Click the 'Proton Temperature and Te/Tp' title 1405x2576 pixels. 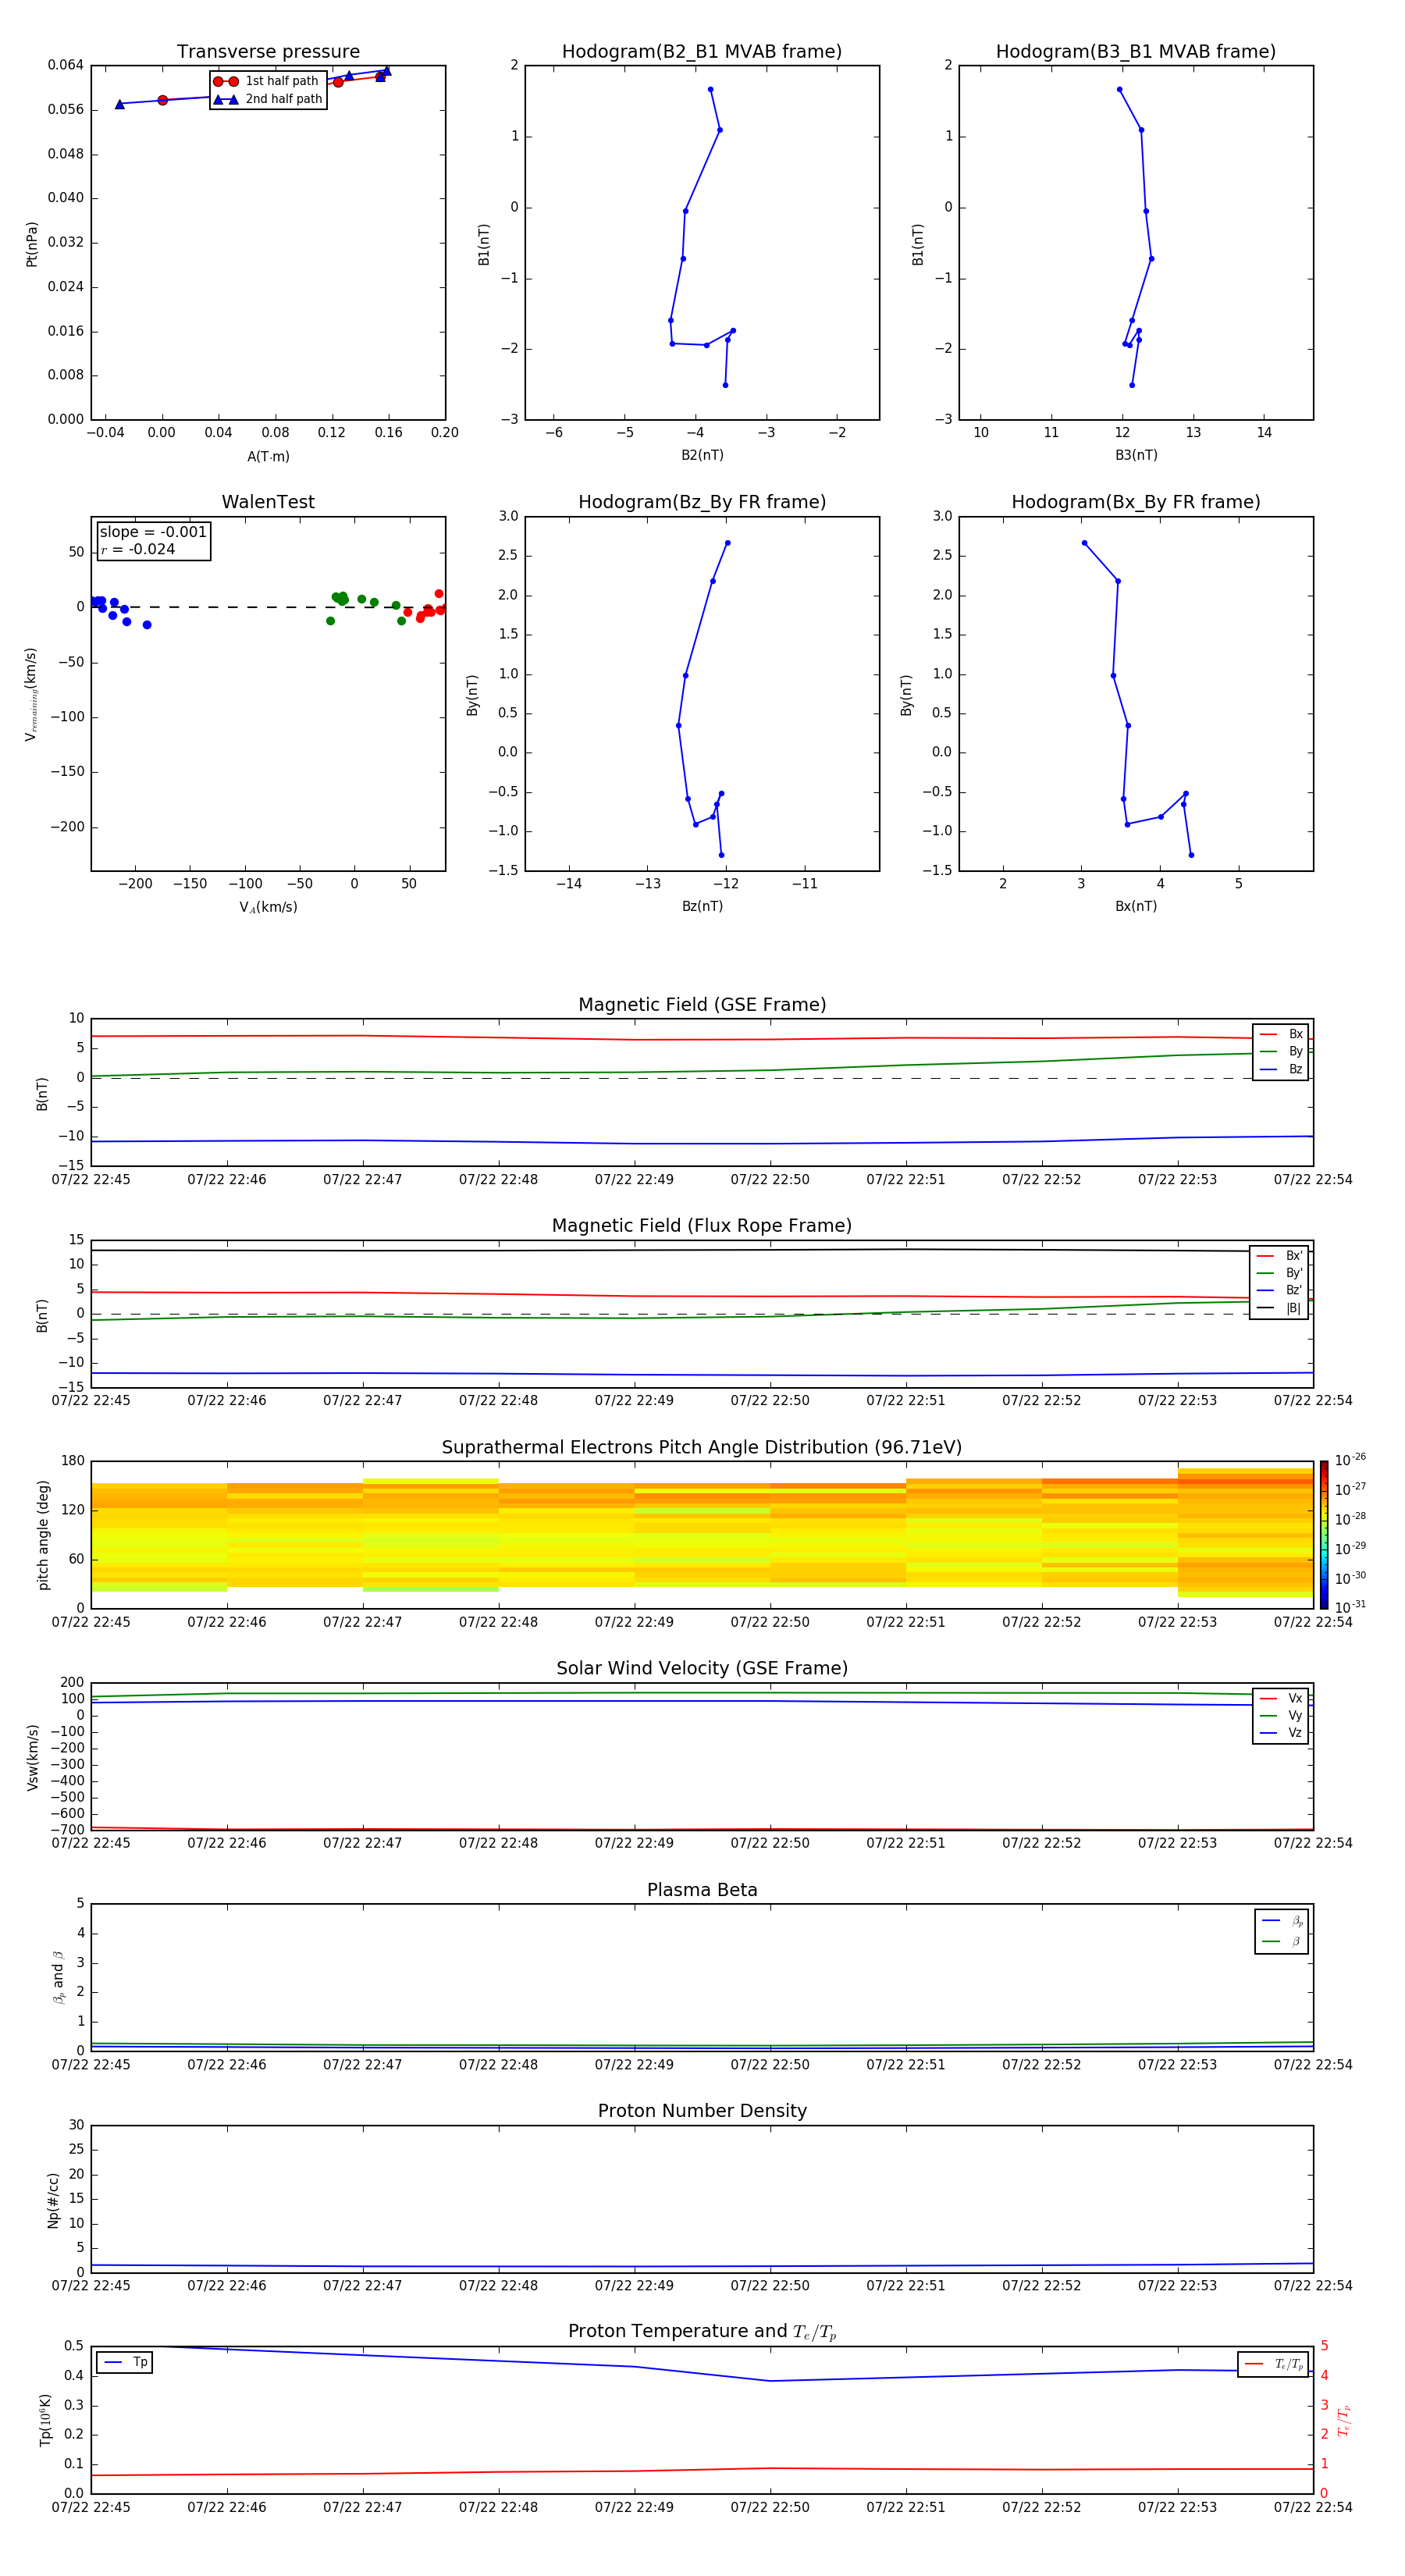click(702, 2332)
